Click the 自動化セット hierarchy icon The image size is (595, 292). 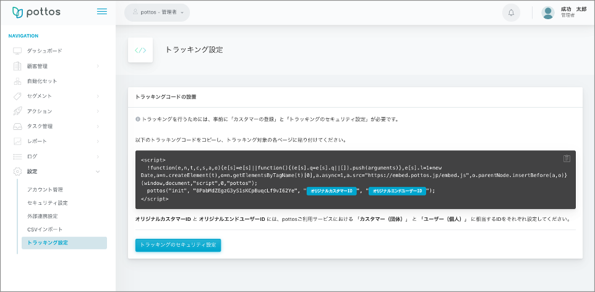pos(17,81)
